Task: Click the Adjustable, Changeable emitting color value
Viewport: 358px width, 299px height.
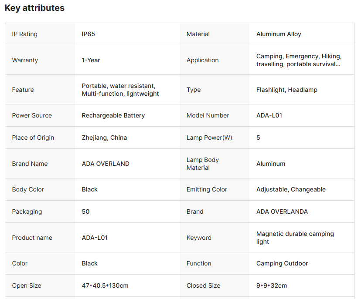Action: pyautogui.click(x=291, y=189)
